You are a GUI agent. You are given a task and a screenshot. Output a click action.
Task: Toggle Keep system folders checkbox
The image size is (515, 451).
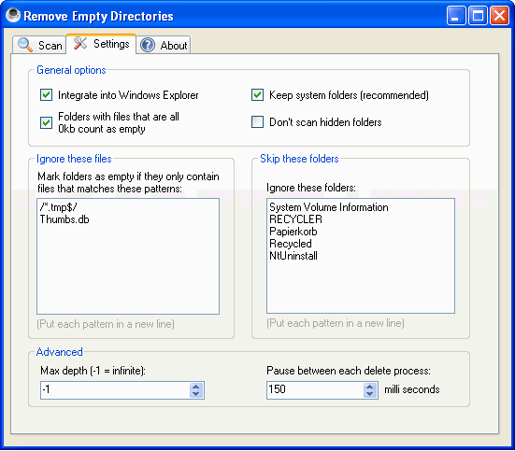tap(257, 95)
